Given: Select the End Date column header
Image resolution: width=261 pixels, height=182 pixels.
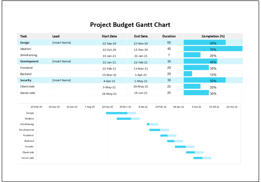Looking at the screenshot, I should pyautogui.click(x=141, y=36).
